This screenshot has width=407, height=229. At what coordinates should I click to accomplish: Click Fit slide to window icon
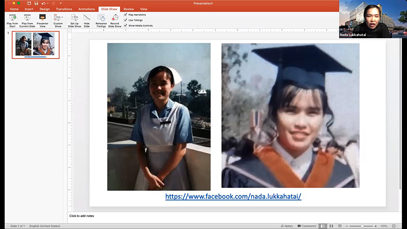pyautogui.click(x=394, y=226)
